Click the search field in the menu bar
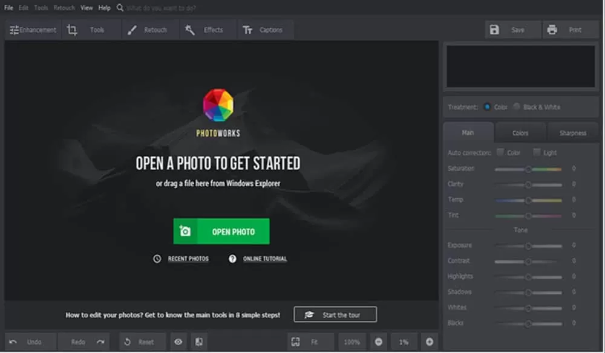This screenshot has width=605, height=353. click(x=162, y=8)
